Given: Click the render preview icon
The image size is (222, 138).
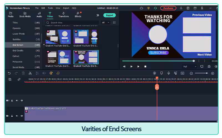Looking at the screenshot, I should (155, 73).
